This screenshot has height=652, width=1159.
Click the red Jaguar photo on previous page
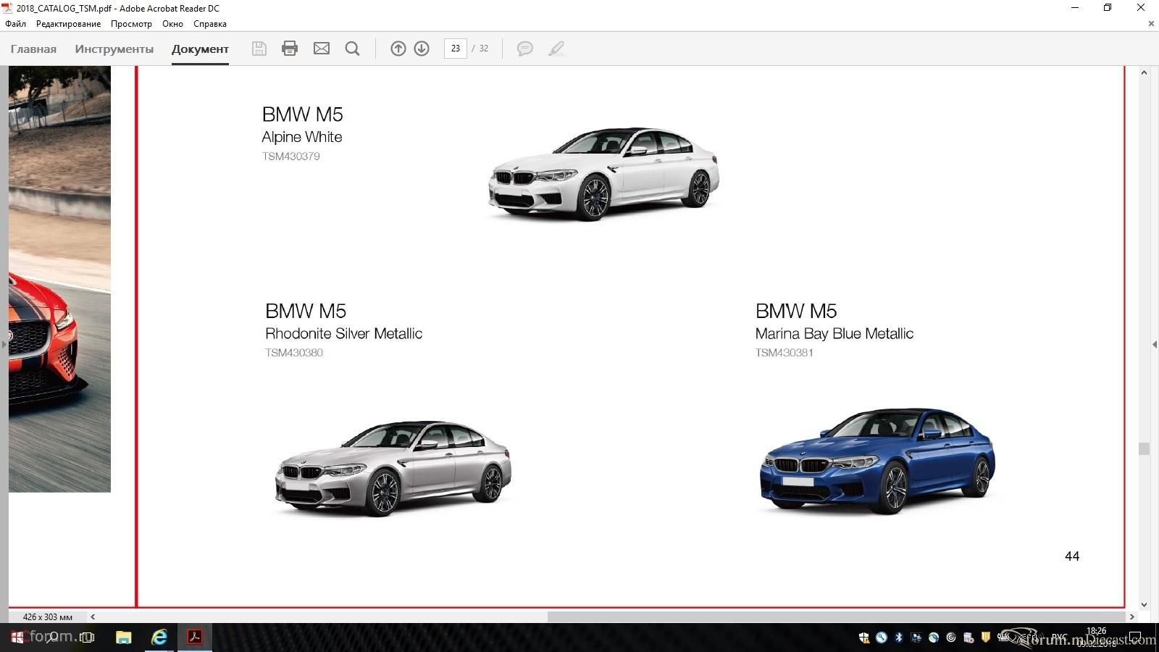(x=59, y=279)
